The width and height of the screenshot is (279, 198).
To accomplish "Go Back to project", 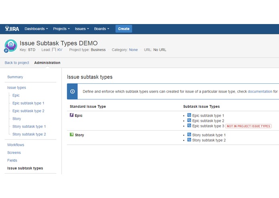I will [17, 63].
